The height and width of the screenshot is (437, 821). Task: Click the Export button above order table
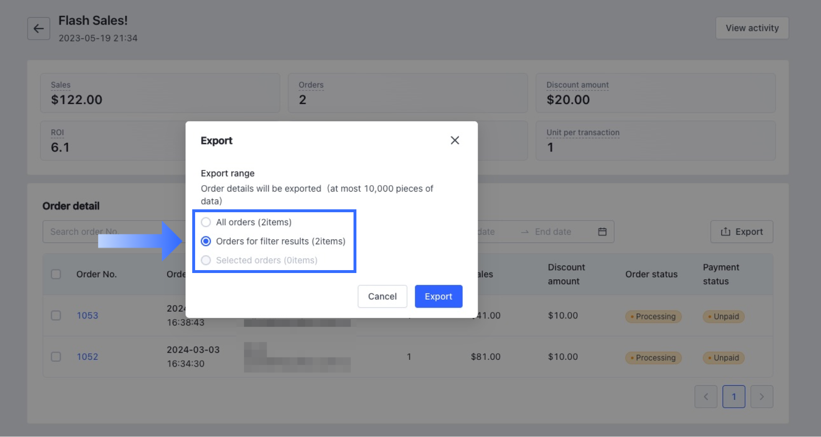tap(741, 232)
